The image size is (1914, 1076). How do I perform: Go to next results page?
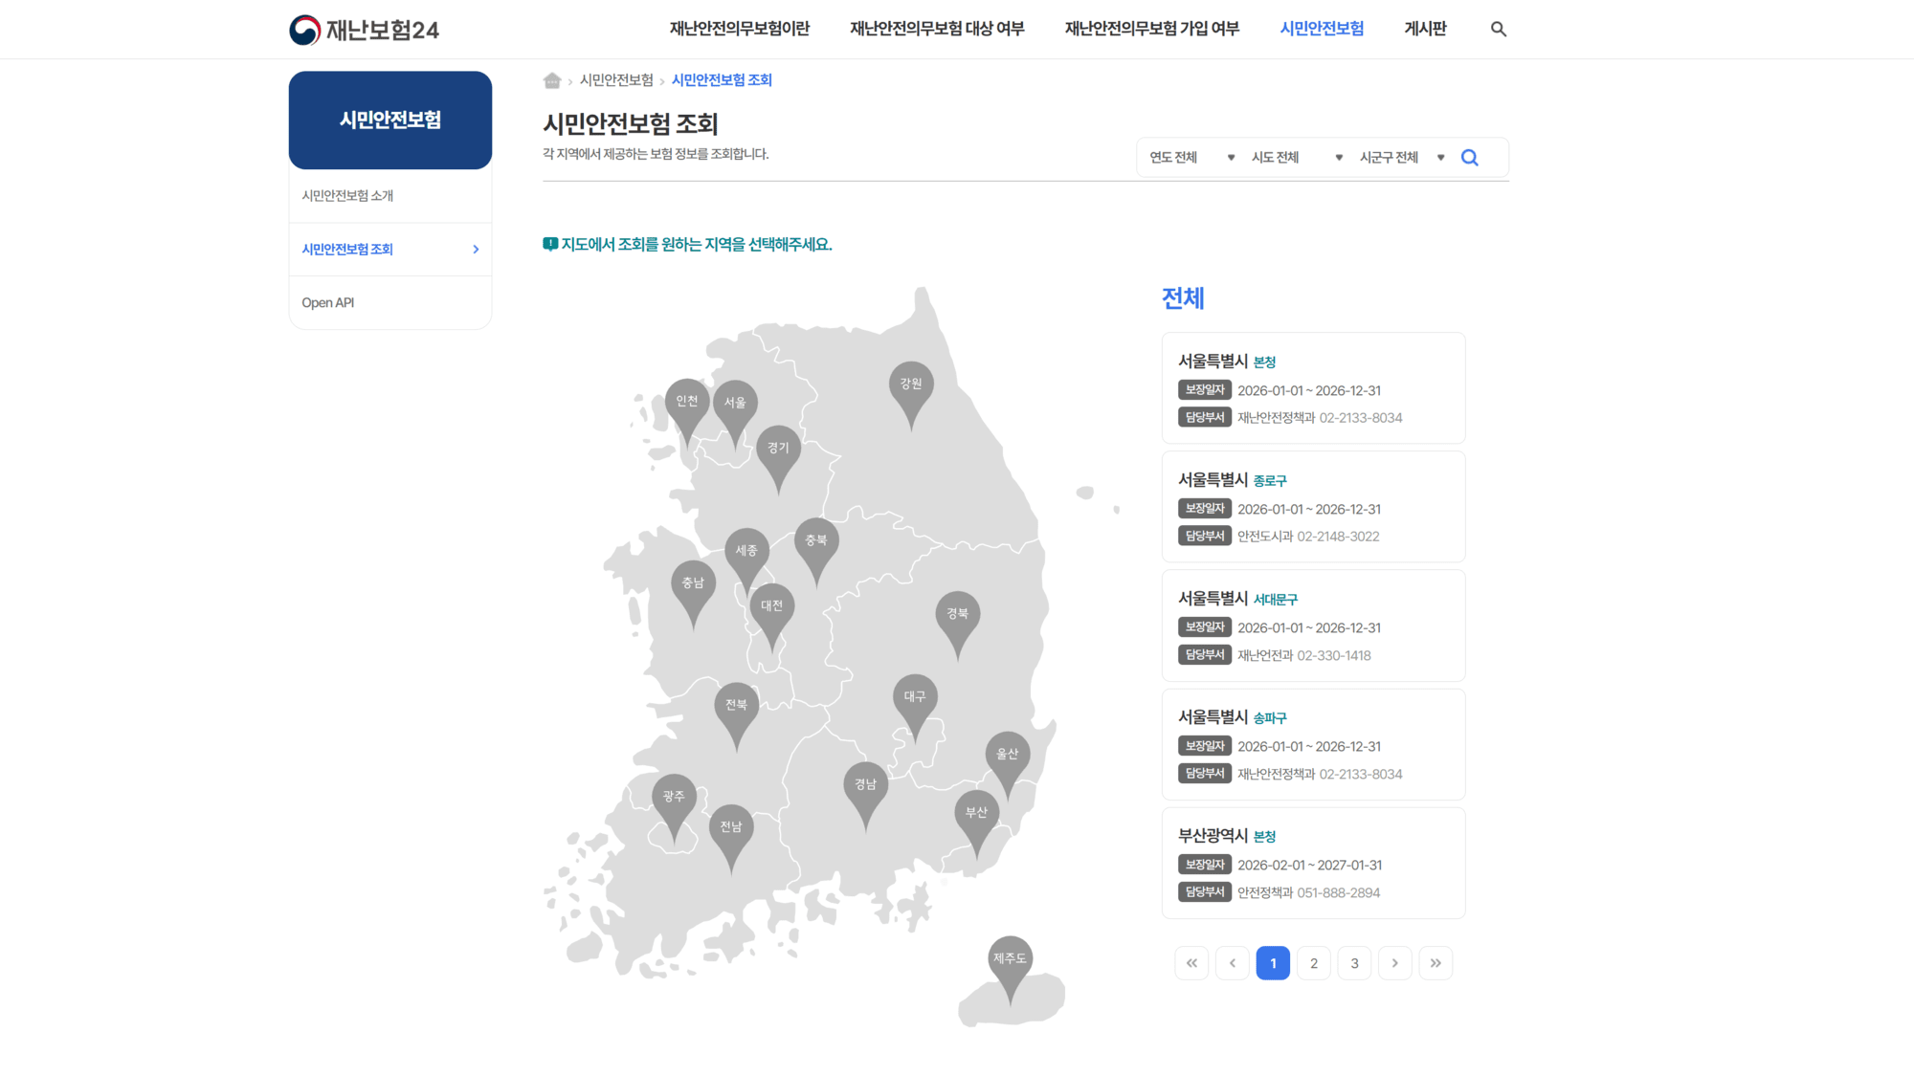[x=1395, y=963]
